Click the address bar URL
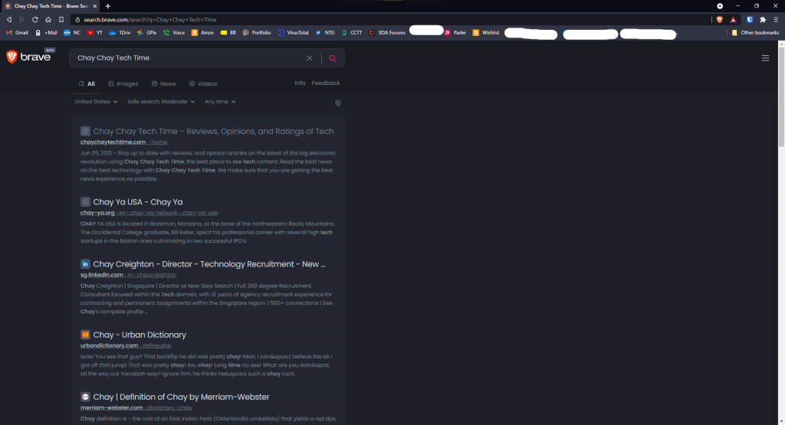This screenshot has height=425, width=785. point(150,19)
